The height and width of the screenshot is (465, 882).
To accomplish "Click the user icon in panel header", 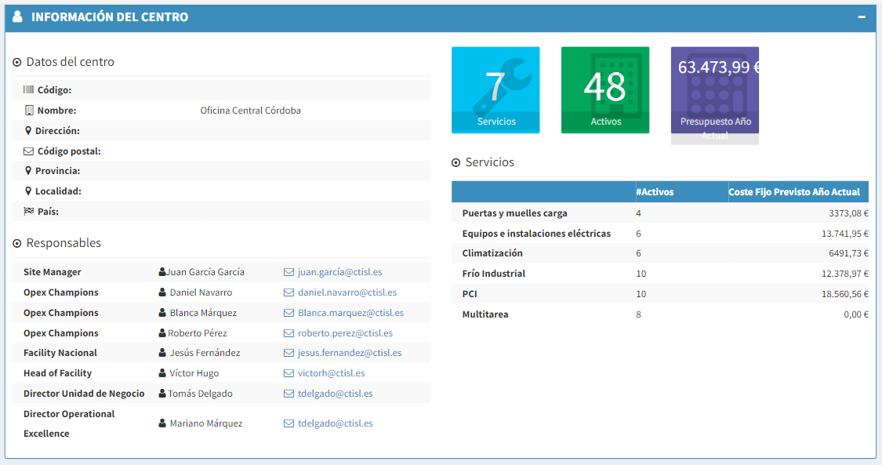I will pyautogui.click(x=17, y=16).
